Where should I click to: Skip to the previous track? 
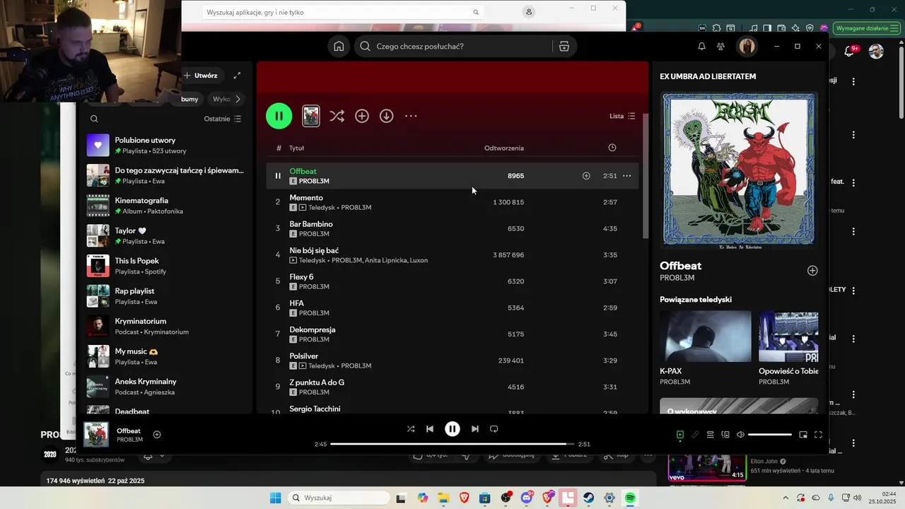coord(430,429)
